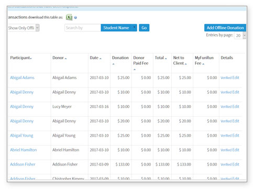Image resolution: width=253 pixels, height=189 pixels.
Task: Edit the Abigail Young donation row
Action: click(236, 136)
